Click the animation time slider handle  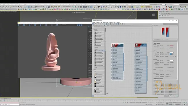point(5,99)
